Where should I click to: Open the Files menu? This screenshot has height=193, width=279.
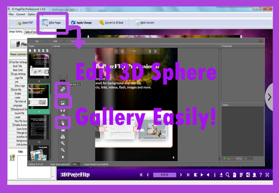[x=11, y=14]
